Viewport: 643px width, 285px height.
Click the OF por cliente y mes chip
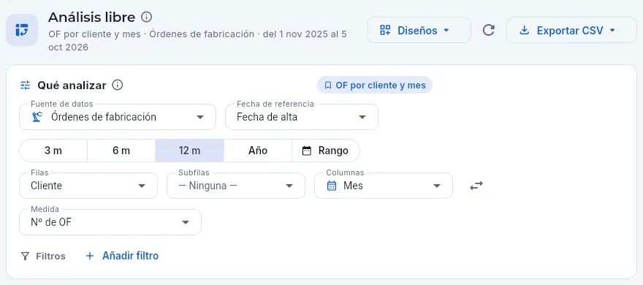pyautogui.click(x=374, y=85)
